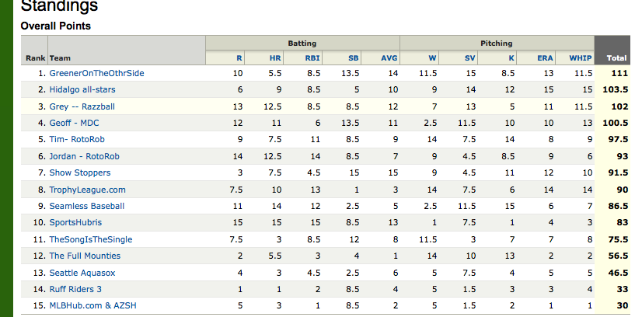This screenshot has height=317, width=635.
Task: Open the Seamless Baseball team page
Action: pyautogui.click(x=87, y=206)
